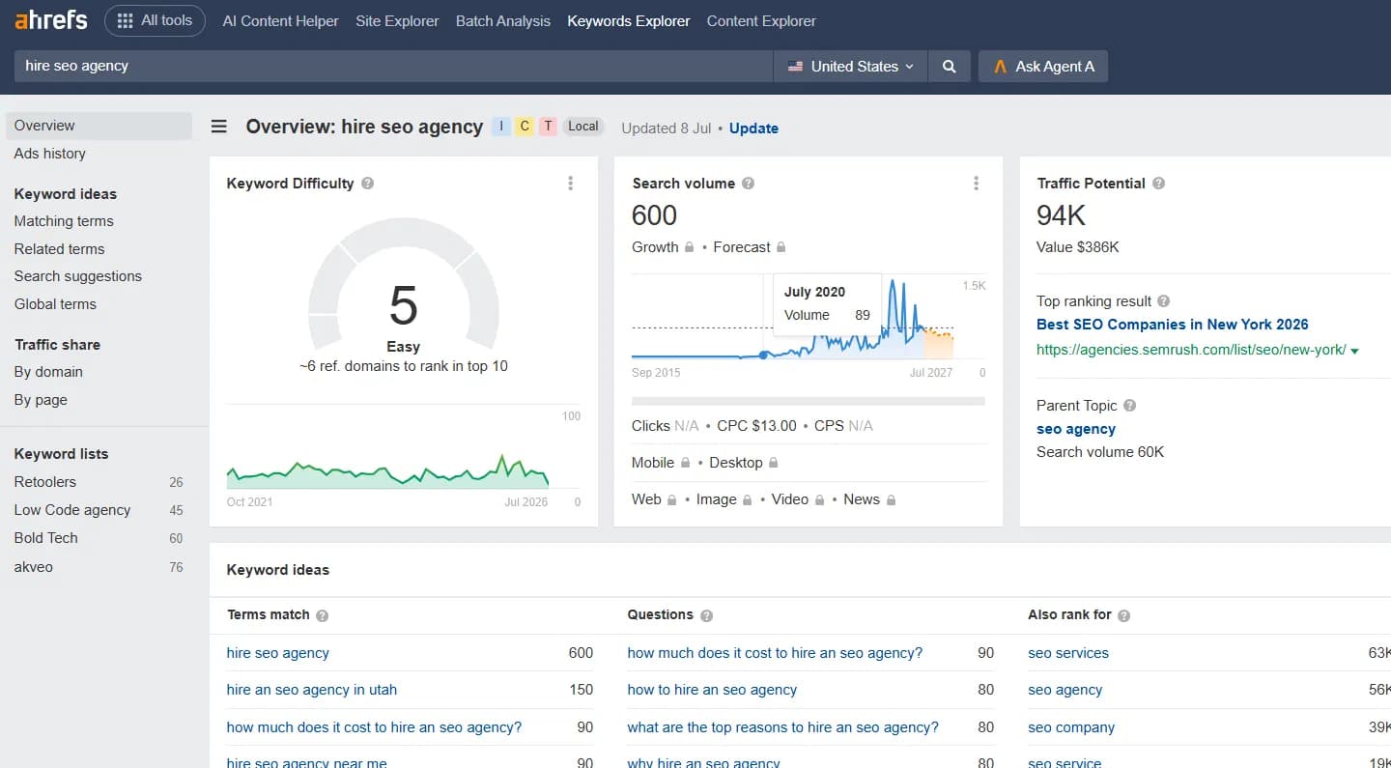Open hire an seo agency in utah keyword

pos(311,690)
